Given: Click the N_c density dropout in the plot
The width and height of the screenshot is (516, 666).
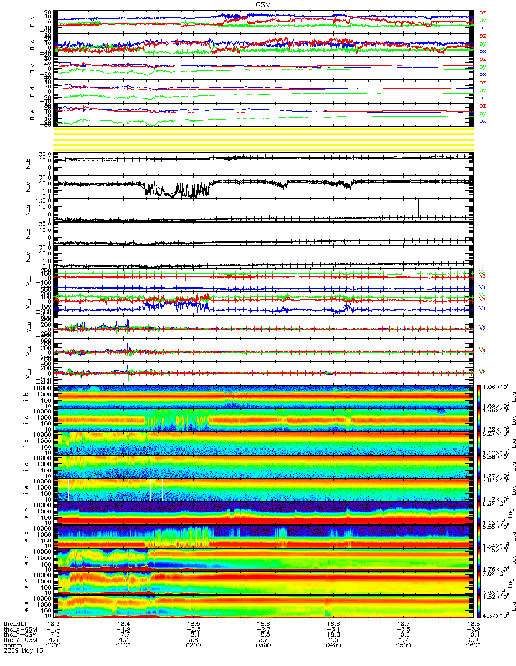Looking at the screenshot, I should click(176, 189).
